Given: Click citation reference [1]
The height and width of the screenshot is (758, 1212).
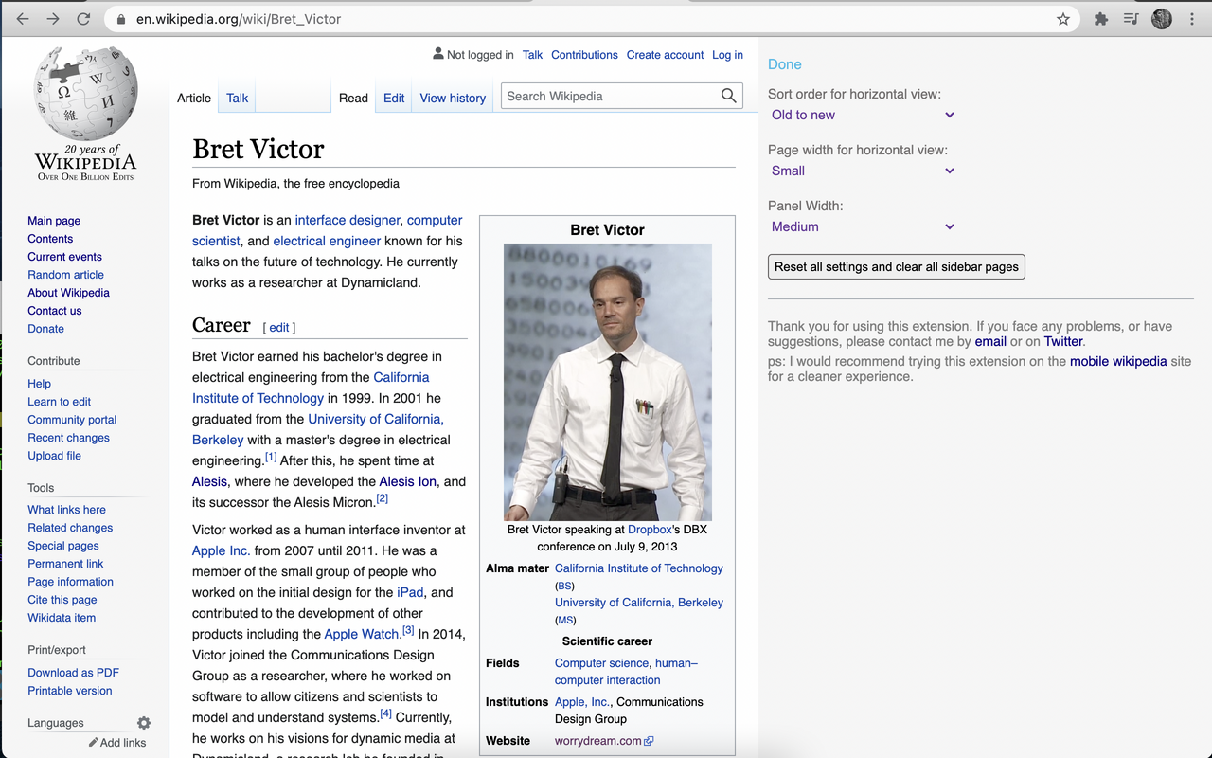Looking at the screenshot, I should point(271,457).
